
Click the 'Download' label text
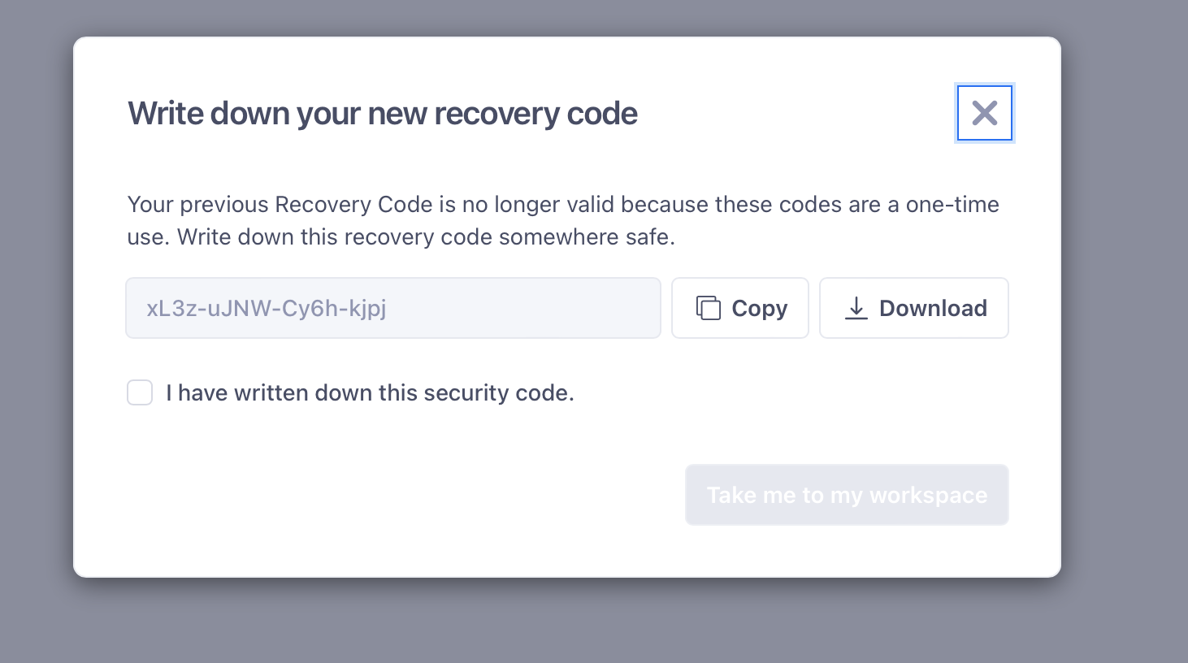tap(933, 308)
